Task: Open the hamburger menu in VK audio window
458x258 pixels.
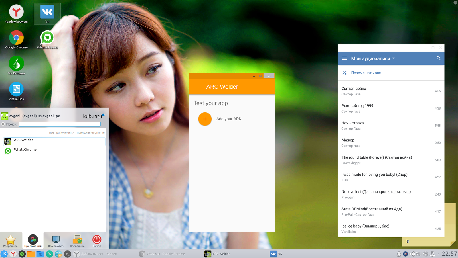Action: 344,58
